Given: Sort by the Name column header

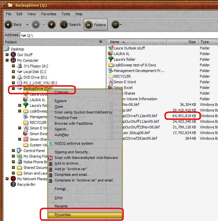Looking at the screenshot, I should [x=137, y=42].
